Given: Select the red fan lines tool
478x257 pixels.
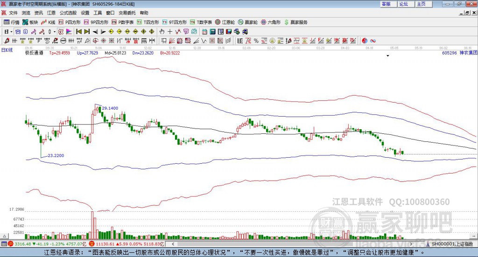Looking at the screenshot, I should pyautogui.click(x=172, y=41).
